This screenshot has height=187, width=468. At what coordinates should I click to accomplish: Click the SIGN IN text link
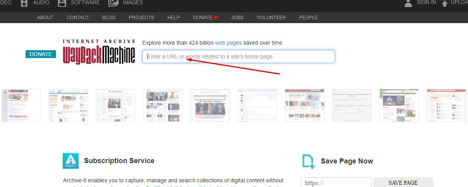427,2
